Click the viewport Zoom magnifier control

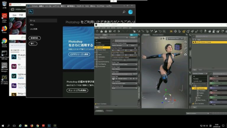click(186, 48)
